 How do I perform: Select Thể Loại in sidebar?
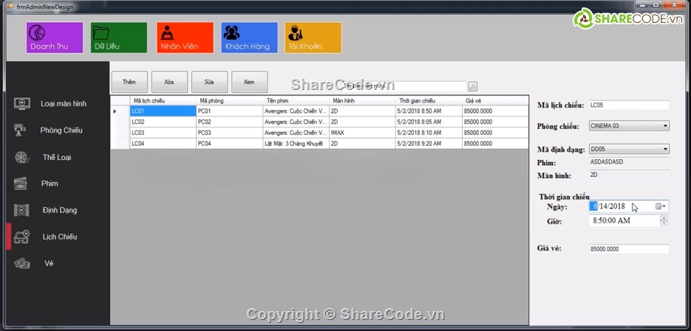(x=57, y=157)
